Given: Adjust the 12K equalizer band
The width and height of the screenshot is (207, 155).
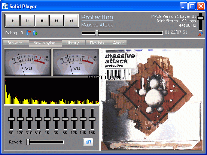Looking at the screenshot, I should [x=74, y=119].
